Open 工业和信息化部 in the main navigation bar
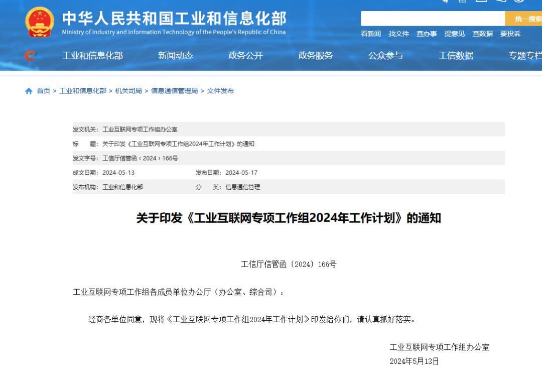Viewport: 542px width, 385px height. point(92,56)
